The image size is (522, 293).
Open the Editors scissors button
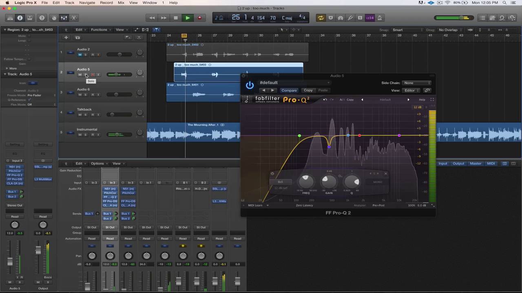pos(74,18)
